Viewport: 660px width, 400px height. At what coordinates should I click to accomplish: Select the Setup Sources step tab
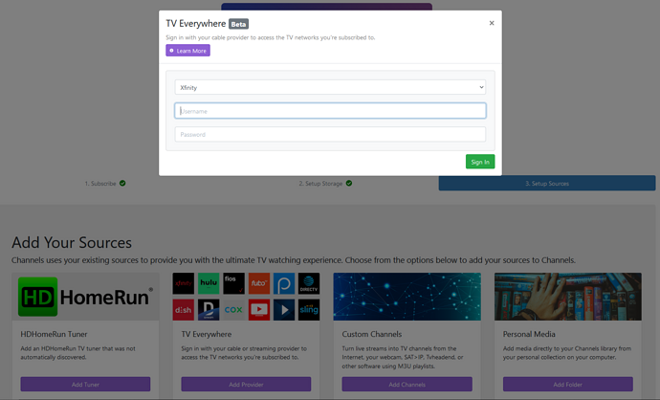546,183
